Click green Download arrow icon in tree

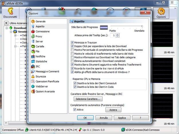(11, 28)
